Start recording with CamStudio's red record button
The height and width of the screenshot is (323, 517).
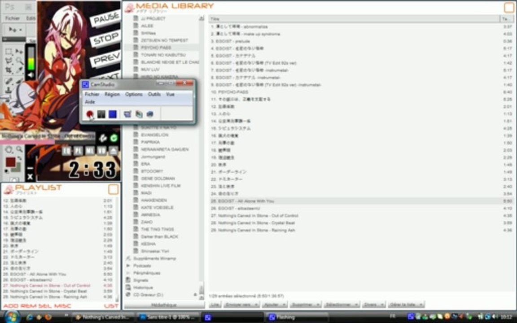90,114
